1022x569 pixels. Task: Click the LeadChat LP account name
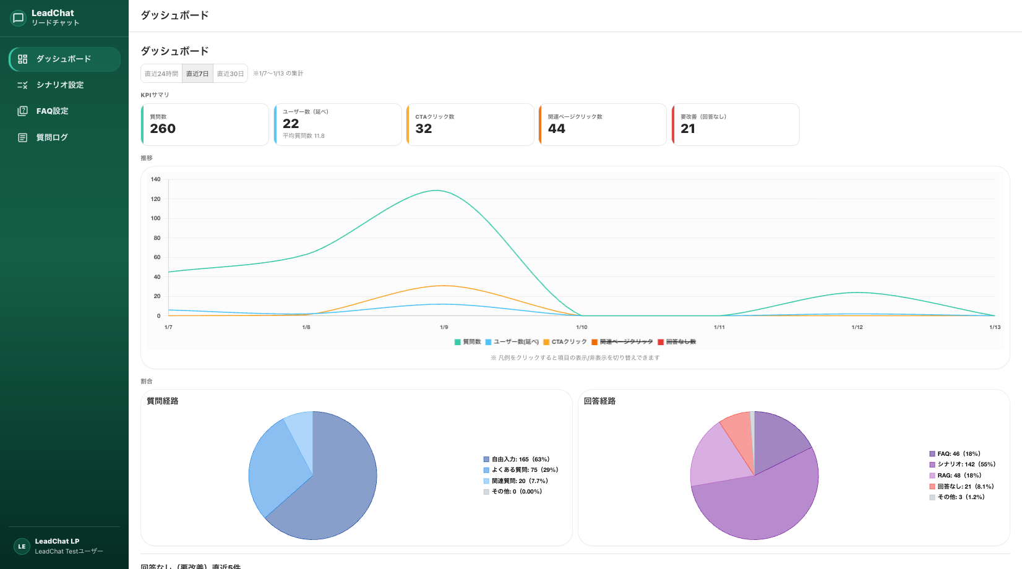click(57, 541)
